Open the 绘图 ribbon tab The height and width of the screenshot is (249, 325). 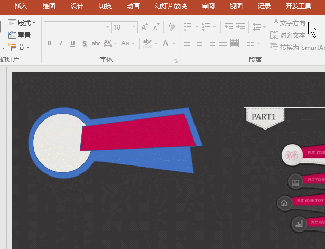pyautogui.click(x=49, y=6)
